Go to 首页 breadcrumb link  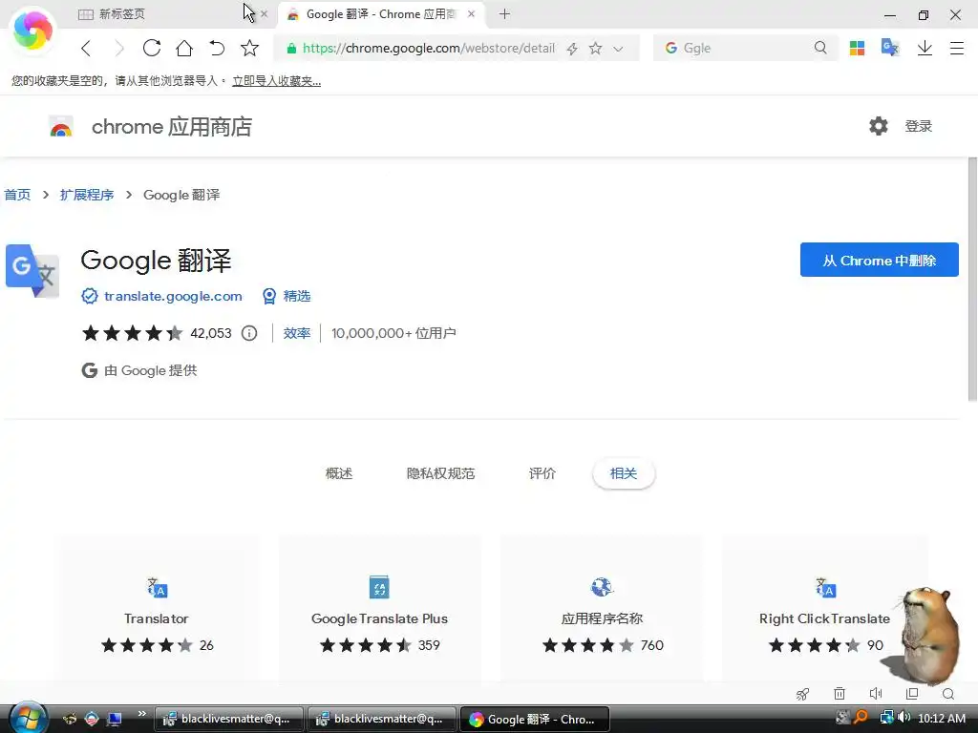click(x=17, y=195)
